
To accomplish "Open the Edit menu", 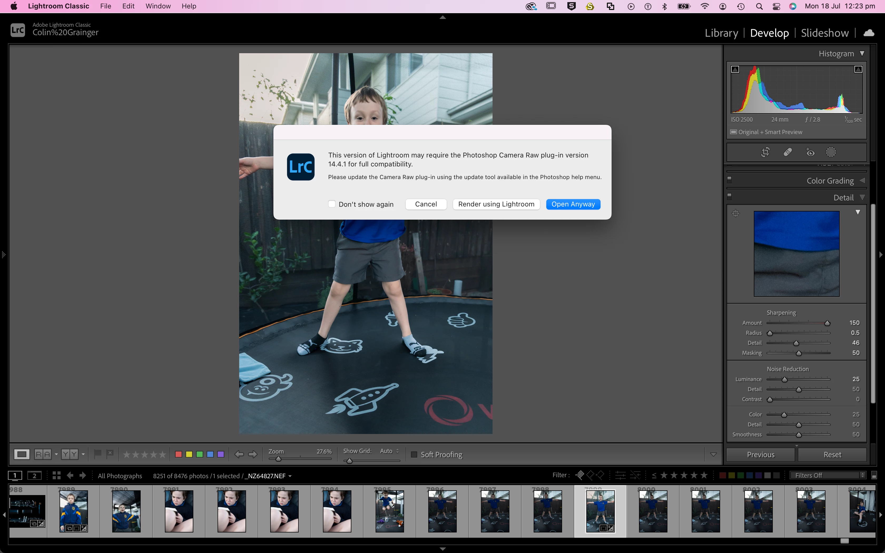I will [x=128, y=6].
